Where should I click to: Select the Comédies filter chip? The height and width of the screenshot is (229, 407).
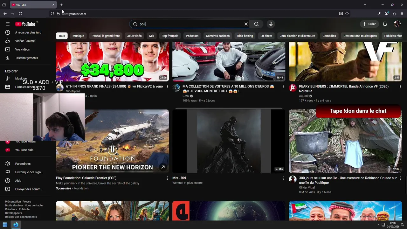coord(329,36)
